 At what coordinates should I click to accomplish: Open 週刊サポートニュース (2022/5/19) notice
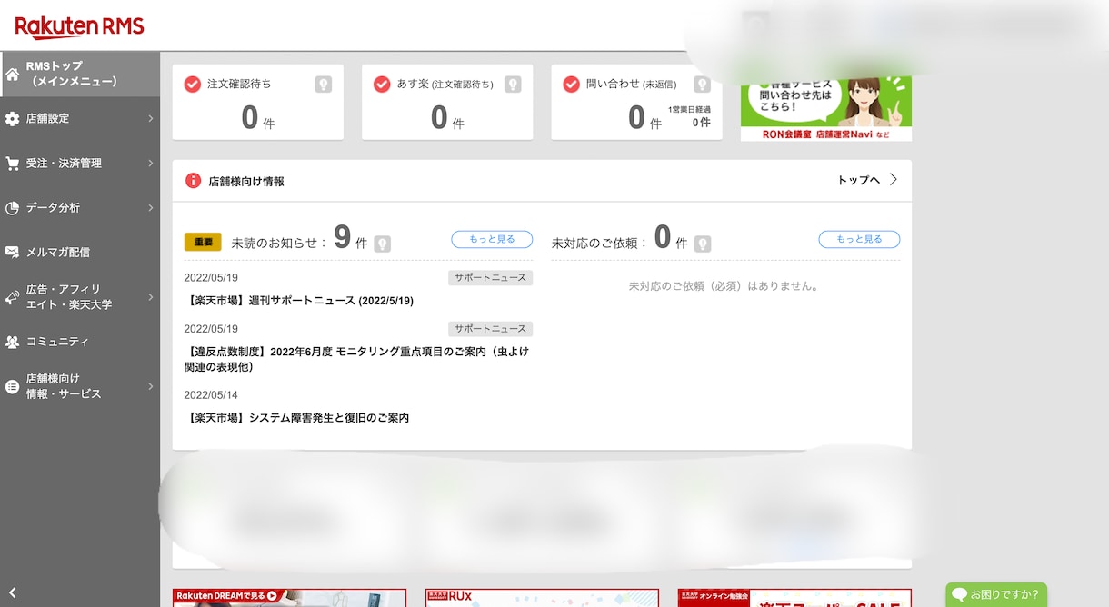pos(299,301)
